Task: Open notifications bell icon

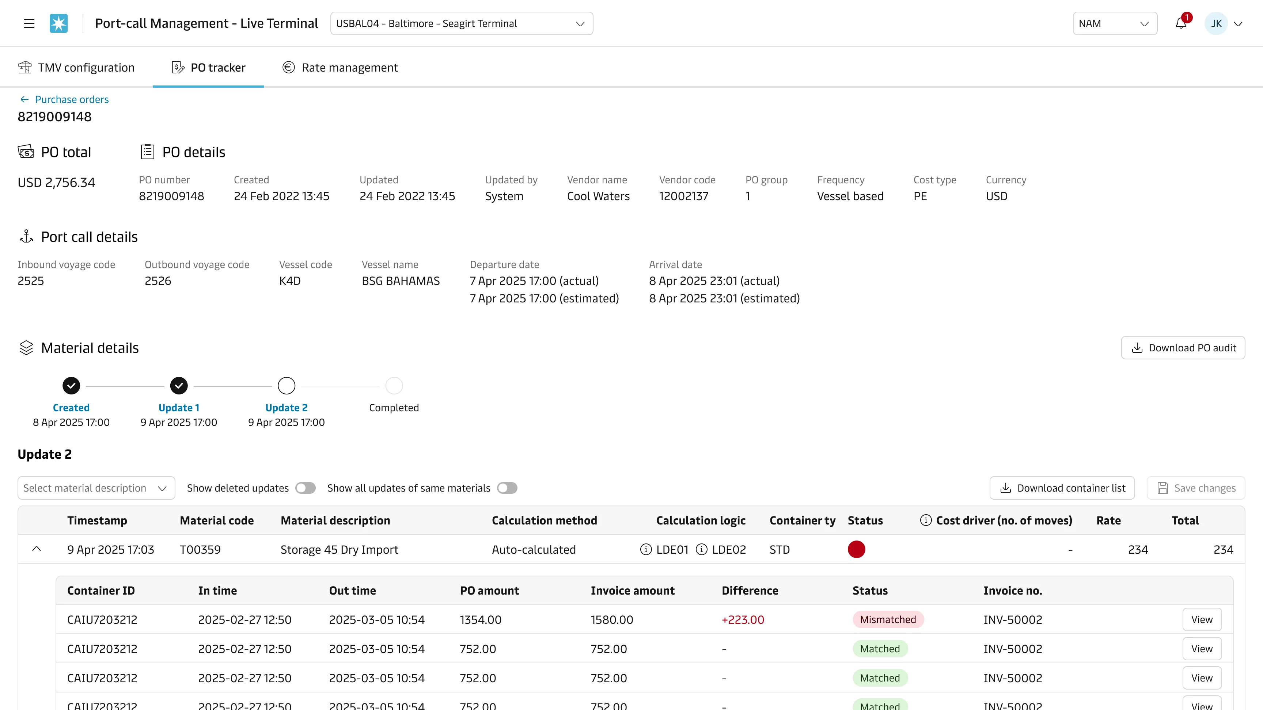Action: (x=1181, y=23)
